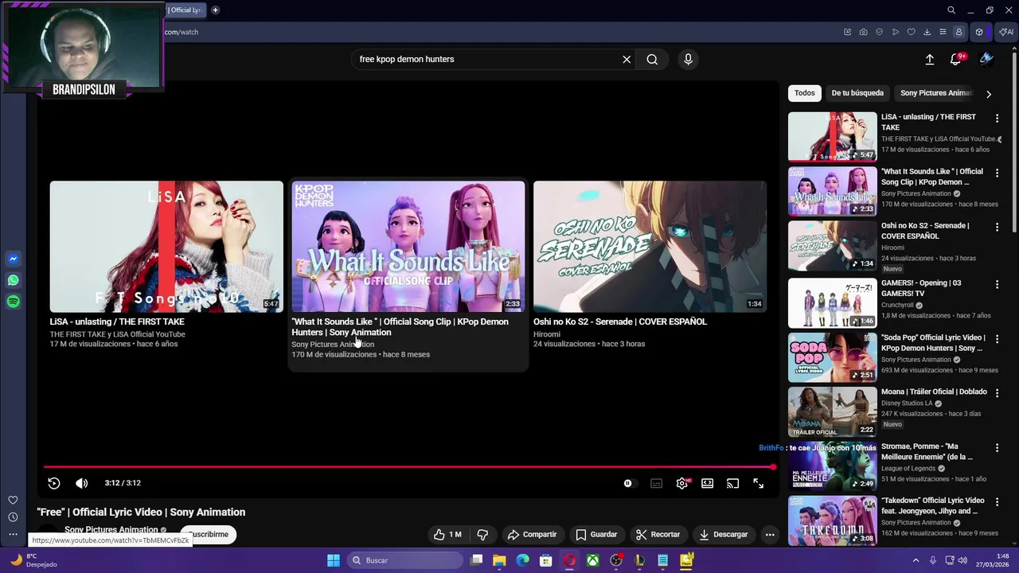Open options menu for Moana Tráiler sidebar video
The height and width of the screenshot is (573, 1019).
tap(997, 393)
